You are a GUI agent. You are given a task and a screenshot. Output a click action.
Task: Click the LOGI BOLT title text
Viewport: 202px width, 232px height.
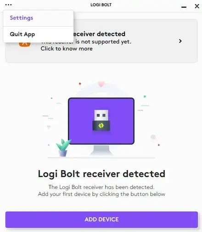[x=101, y=5]
